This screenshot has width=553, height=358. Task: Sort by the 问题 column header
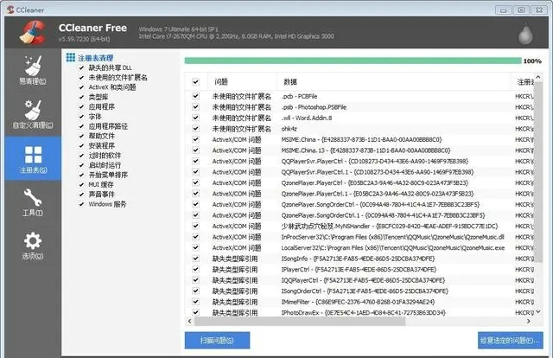pos(242,82)
